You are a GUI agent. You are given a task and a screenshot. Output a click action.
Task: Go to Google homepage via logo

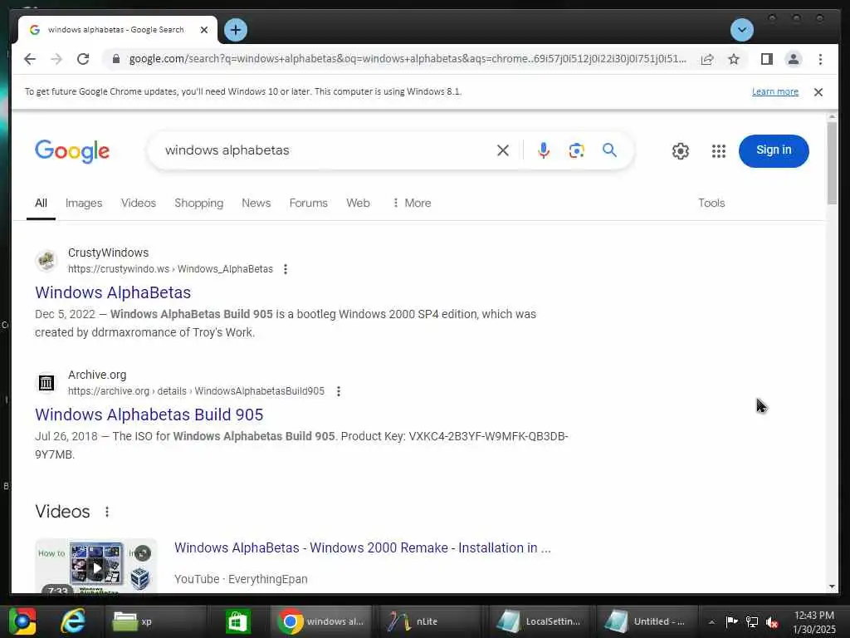click(72, 151)
